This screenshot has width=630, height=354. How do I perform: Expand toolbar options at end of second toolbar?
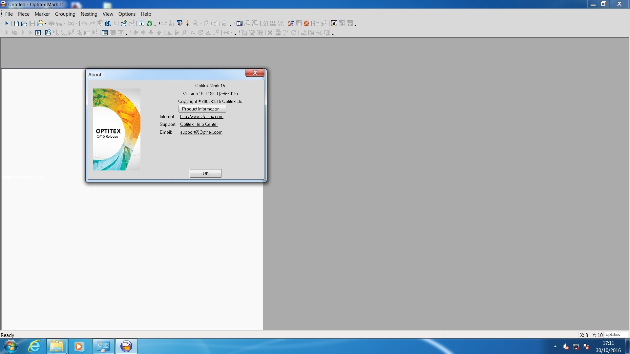(x=333, y=34)
